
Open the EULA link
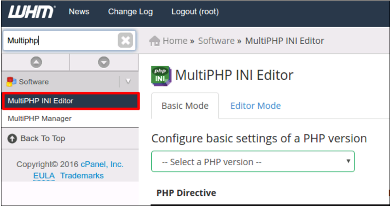point(44,175)
